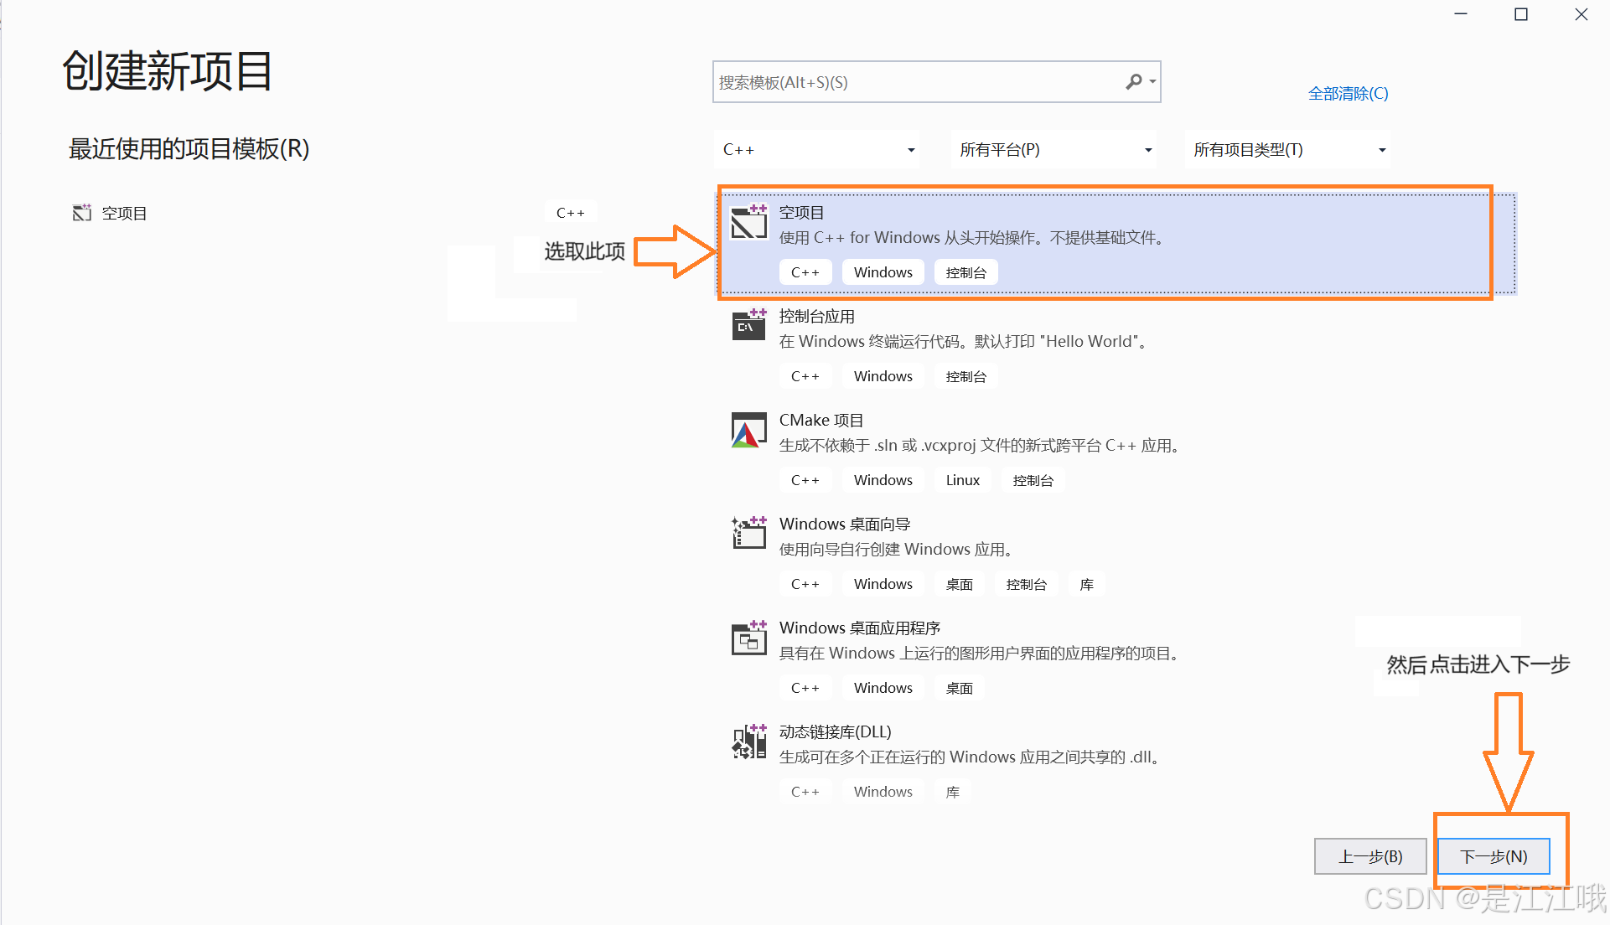Expand the search box dropdown arrow
This screenshot has width=1610, height=925.
click(x=1153, y=81)
